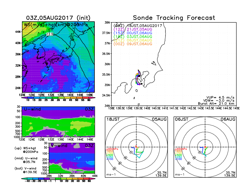Select the "(09Z) 18JST,05AUG2017" legend entry
Screen dimensions: 252x195
coord(138,26)
